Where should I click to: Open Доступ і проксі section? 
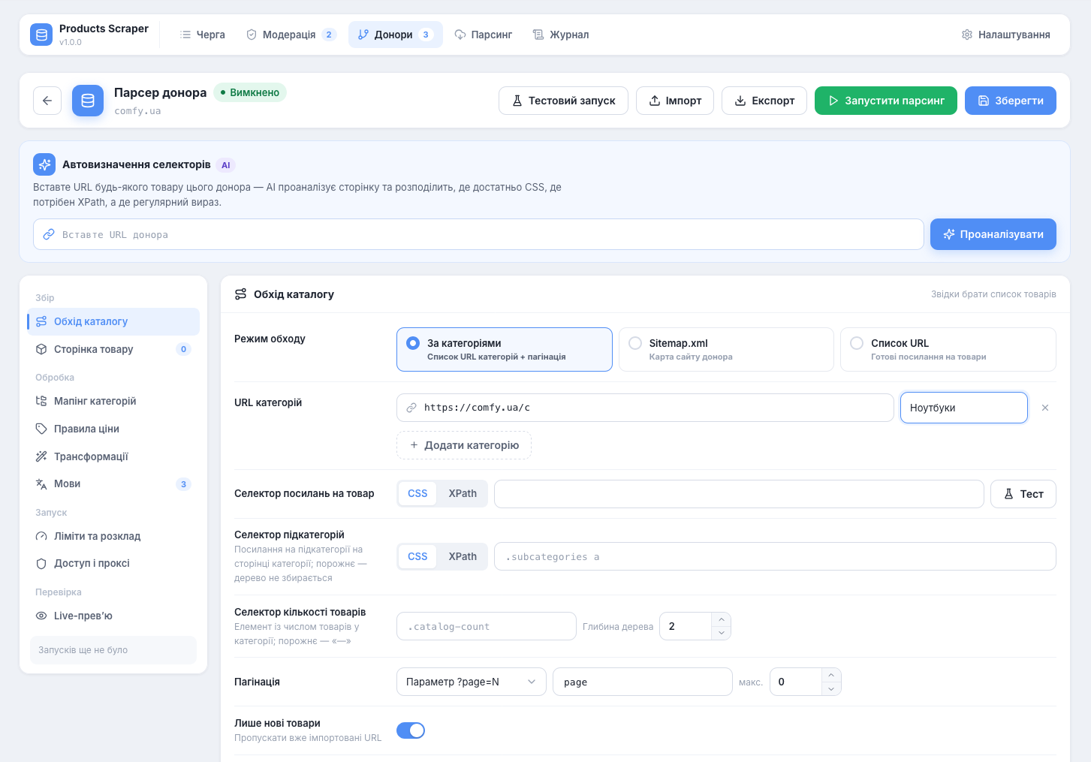pyautogui.click(x=113, y=563)
